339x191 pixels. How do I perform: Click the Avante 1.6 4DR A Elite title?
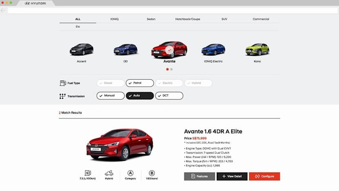[x=213, y=131]
